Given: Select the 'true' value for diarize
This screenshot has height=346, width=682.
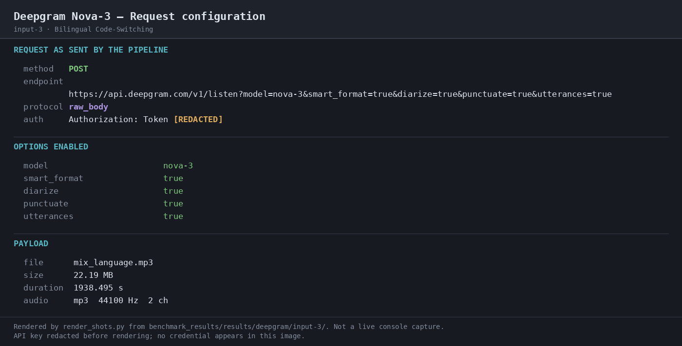Looking at the screenshot, I should pos(173,191).
